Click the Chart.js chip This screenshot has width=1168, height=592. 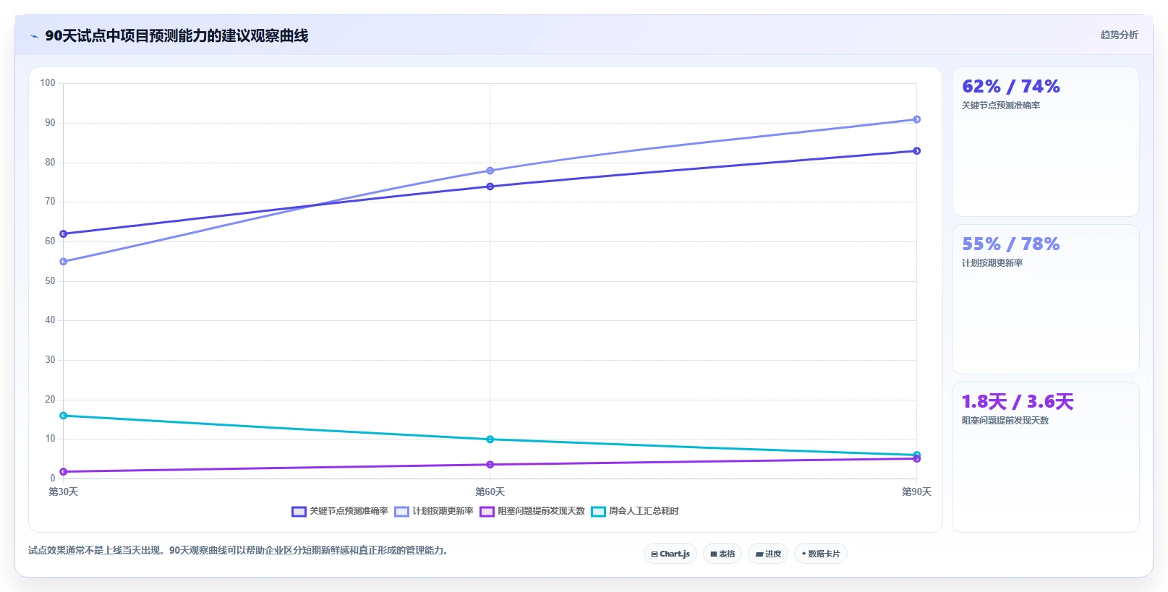click(670, 554)
